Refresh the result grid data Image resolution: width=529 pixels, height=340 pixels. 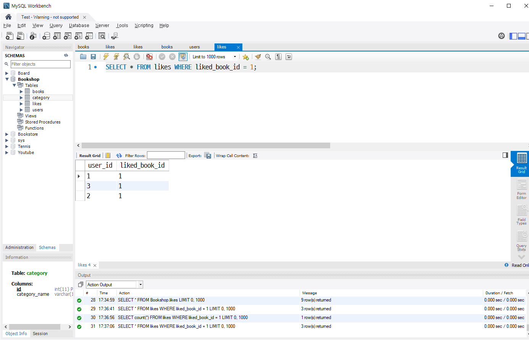click(119, 156)
